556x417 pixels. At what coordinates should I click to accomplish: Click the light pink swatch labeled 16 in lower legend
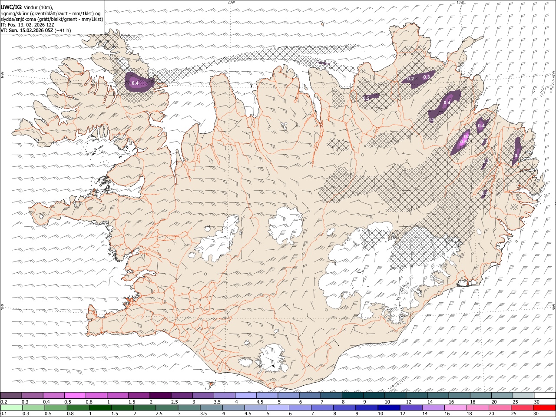pyautogui.click(x=455, y=408)
